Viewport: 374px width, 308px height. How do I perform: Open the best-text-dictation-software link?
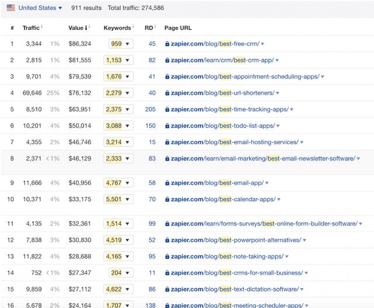coord(235,289)
